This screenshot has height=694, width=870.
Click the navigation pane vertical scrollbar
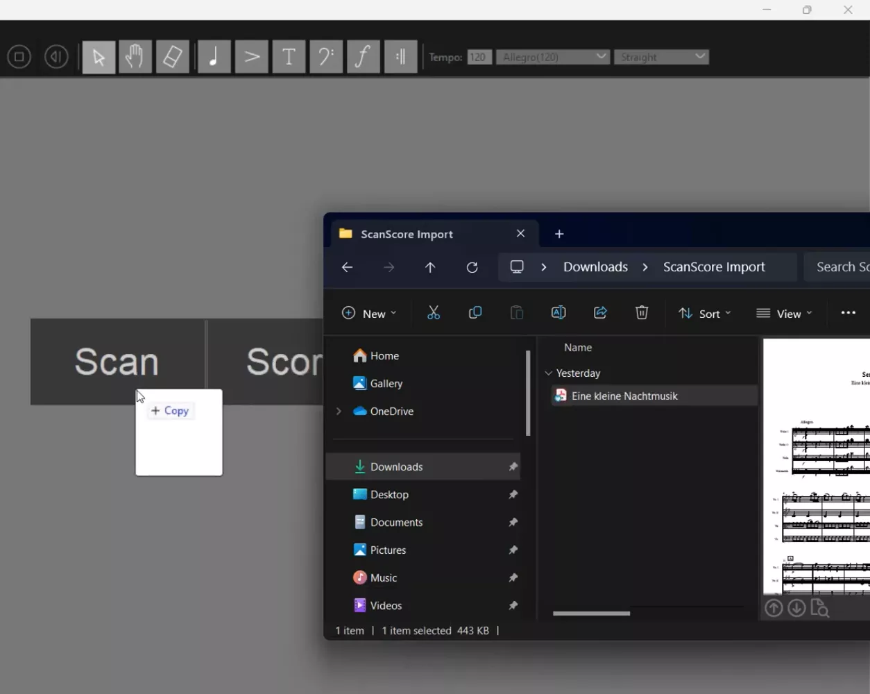click(x=528, y=393)
